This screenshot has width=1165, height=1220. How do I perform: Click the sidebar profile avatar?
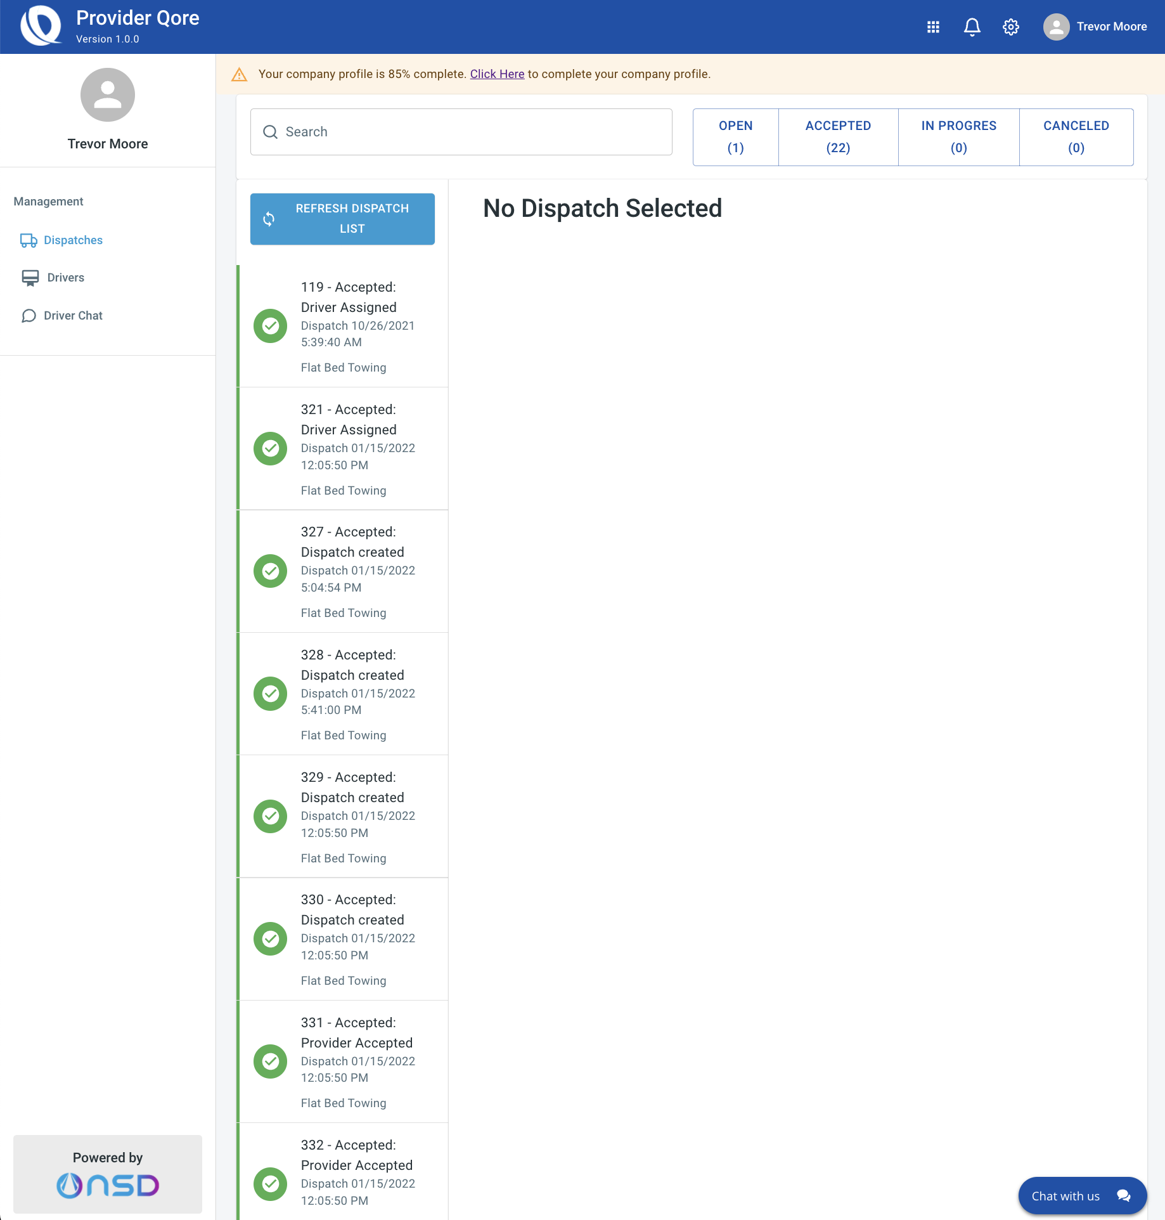(x=108, y=95)
